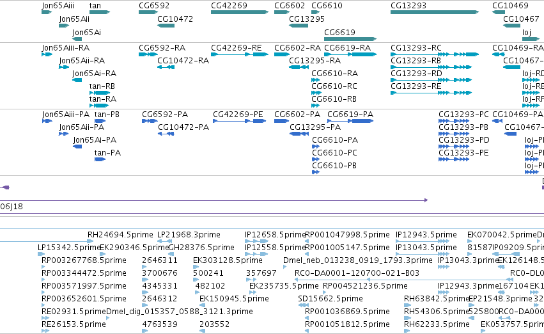Open the CG6592 gene label
This screenshot has height=334, width=544.
coord(154,6)
